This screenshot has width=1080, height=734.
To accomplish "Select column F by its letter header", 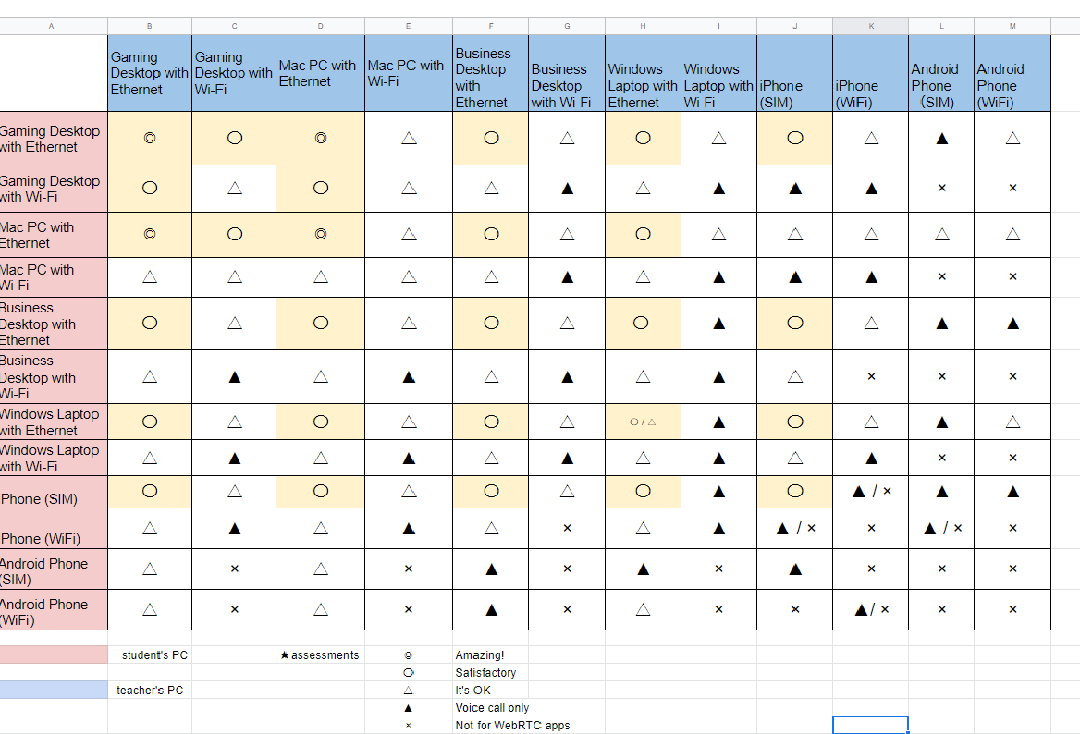I will coord(490,26).
